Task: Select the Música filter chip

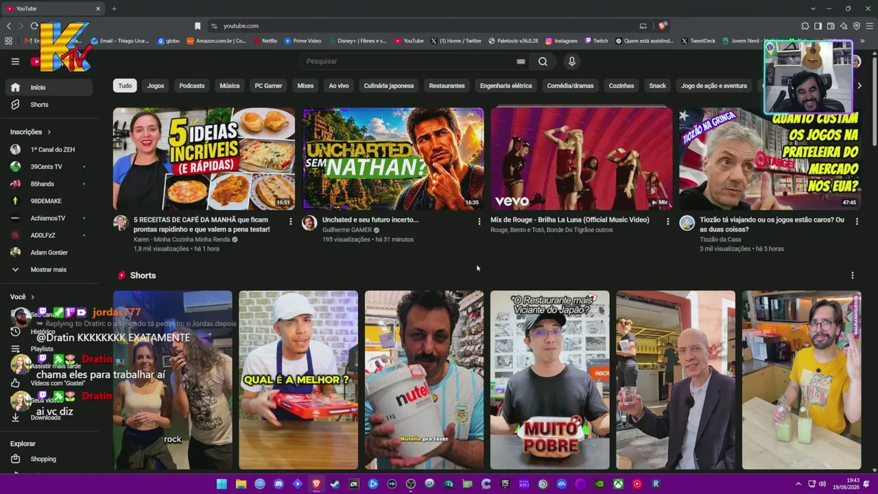Action: pos(230,86)
